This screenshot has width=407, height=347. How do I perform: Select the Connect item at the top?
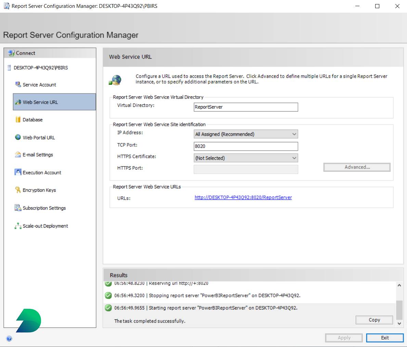26,53
